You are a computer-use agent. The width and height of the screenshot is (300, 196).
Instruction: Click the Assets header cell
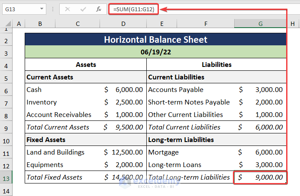click(x=86, y=64)
